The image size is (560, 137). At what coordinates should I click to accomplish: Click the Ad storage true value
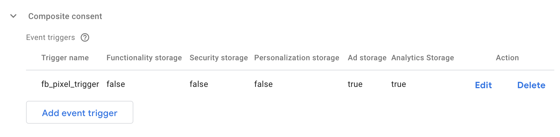click(x=355, y=84)
